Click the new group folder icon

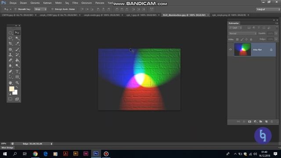tap(261, 122)
